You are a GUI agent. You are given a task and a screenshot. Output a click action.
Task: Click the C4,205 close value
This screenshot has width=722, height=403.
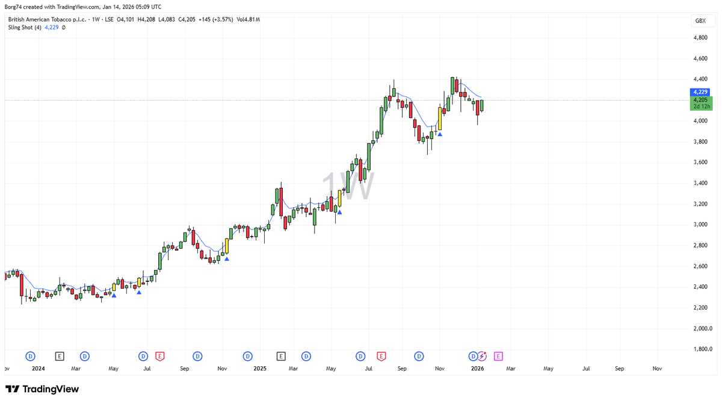click(x=187, y=19)
